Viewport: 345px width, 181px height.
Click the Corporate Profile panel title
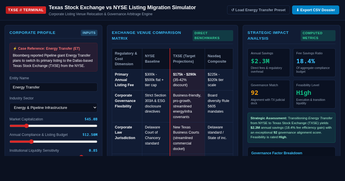click(x=32, y=33)
